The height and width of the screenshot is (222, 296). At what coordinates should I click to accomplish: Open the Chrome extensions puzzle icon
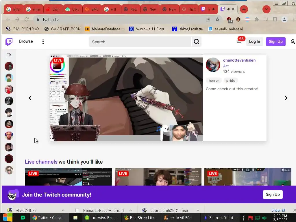(x=257, y=19)
